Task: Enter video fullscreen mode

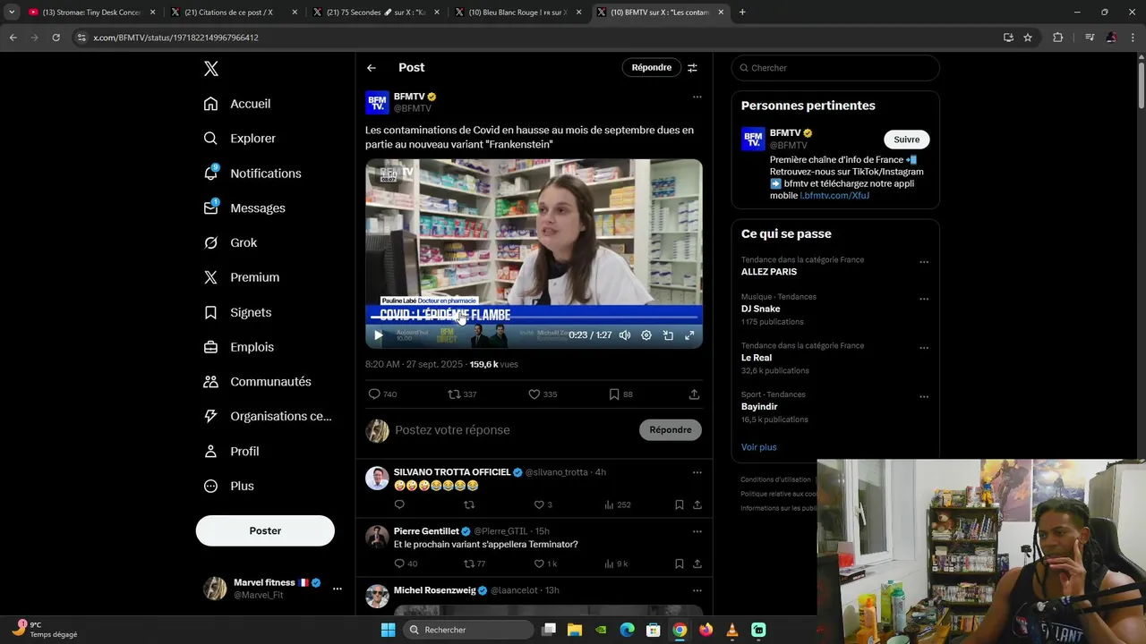Action: [x=689, y=335]
